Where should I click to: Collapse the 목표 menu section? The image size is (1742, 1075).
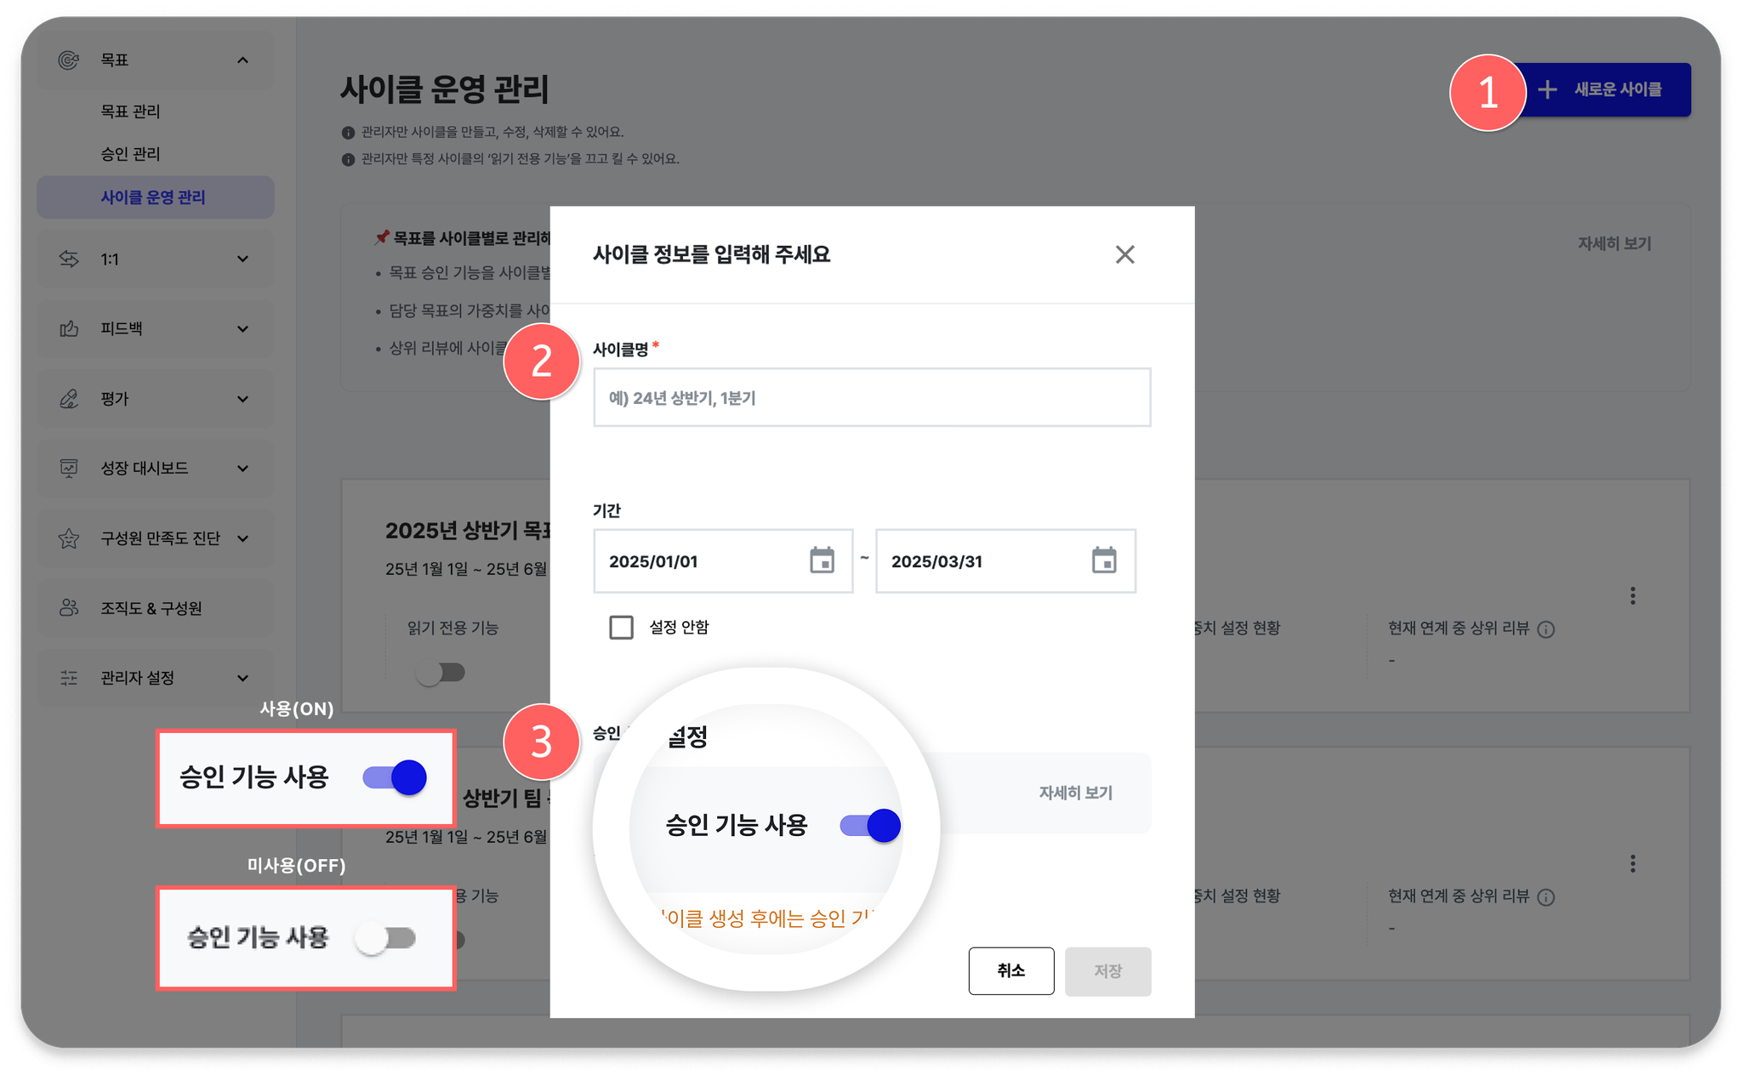click(242, 60)
